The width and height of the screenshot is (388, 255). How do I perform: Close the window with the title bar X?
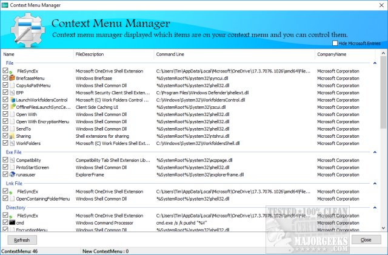click(x=381, y=5)
